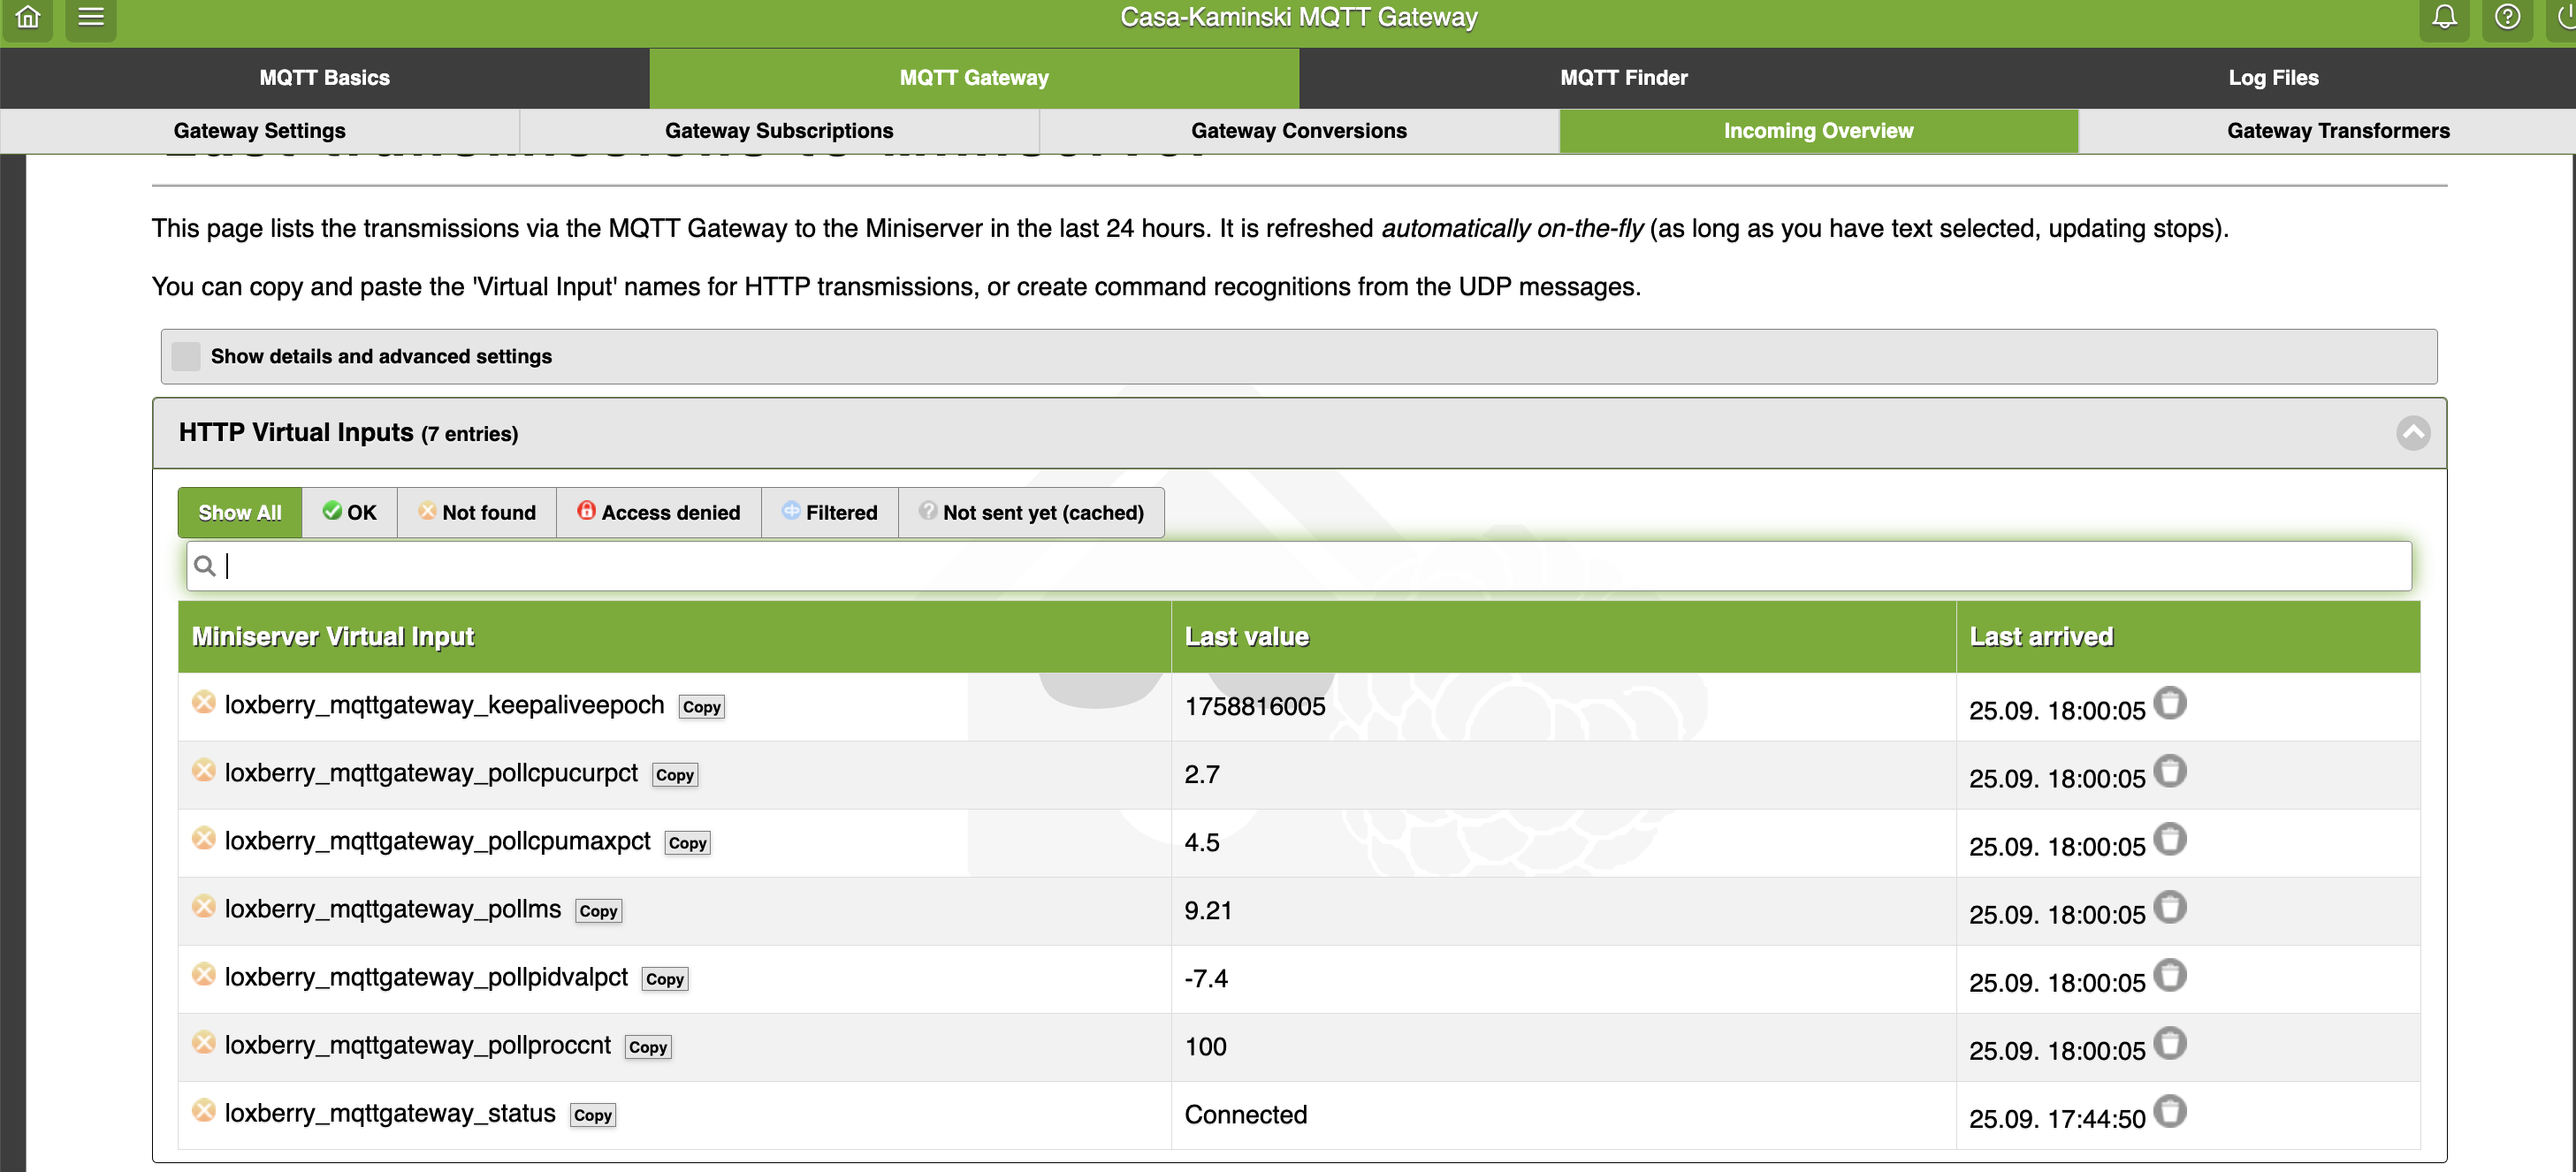This screenshot has width=2576, height=1172.
Task: Switch to the MQTT Finder tab
Action: (x=1623, y=78)
